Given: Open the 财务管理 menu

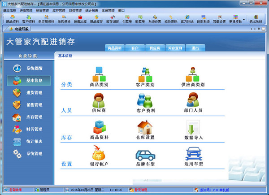Looking at the screenshot, I should click(x=75, y=11).
